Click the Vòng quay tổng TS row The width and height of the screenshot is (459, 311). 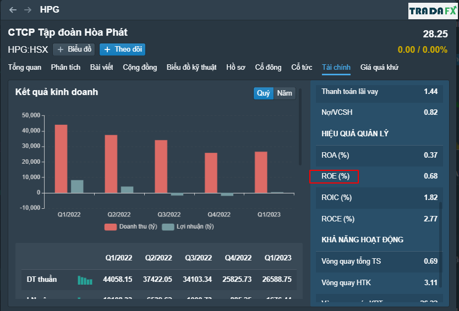[379, 262]
